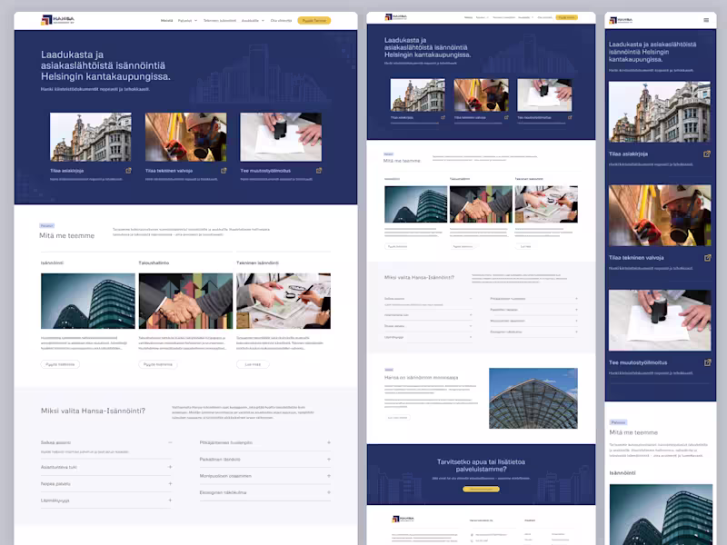
Task: Click the Tee muutostyöilmoitus link in the desktop hero
Action: click(x=265, y=171)
